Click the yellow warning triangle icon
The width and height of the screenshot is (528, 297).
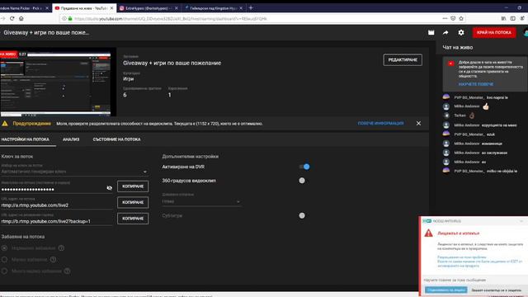coord(5,124)
